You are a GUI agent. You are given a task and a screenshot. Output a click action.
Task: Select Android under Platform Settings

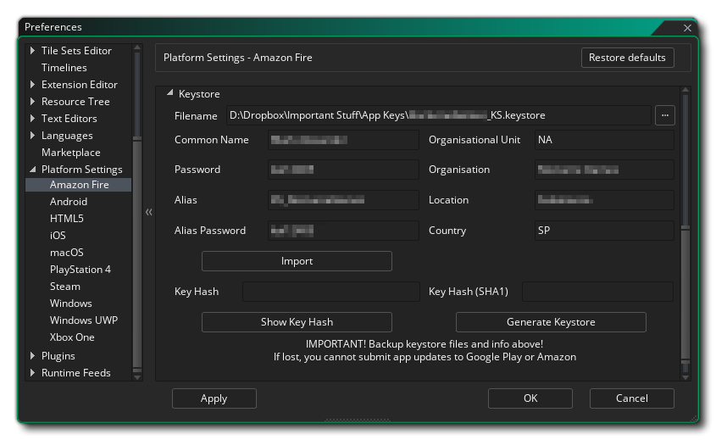point(69,202)
